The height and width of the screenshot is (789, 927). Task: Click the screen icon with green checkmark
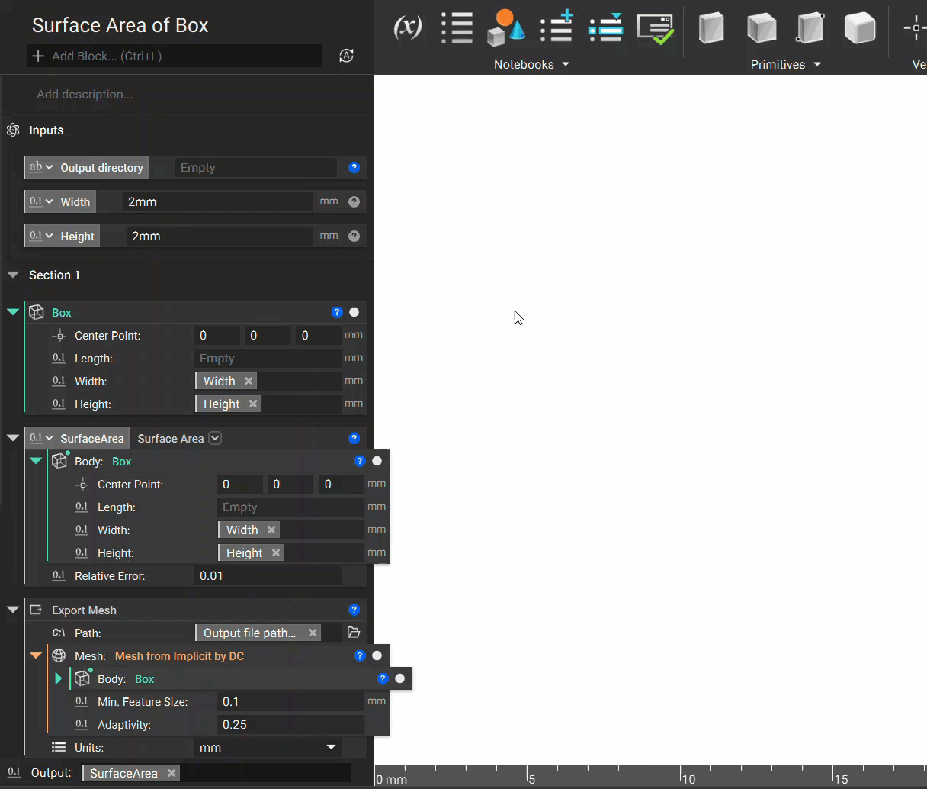tap(656, 29)
